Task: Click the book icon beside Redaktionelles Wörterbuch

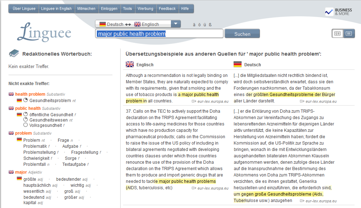Action: click(x=14, y=54)
